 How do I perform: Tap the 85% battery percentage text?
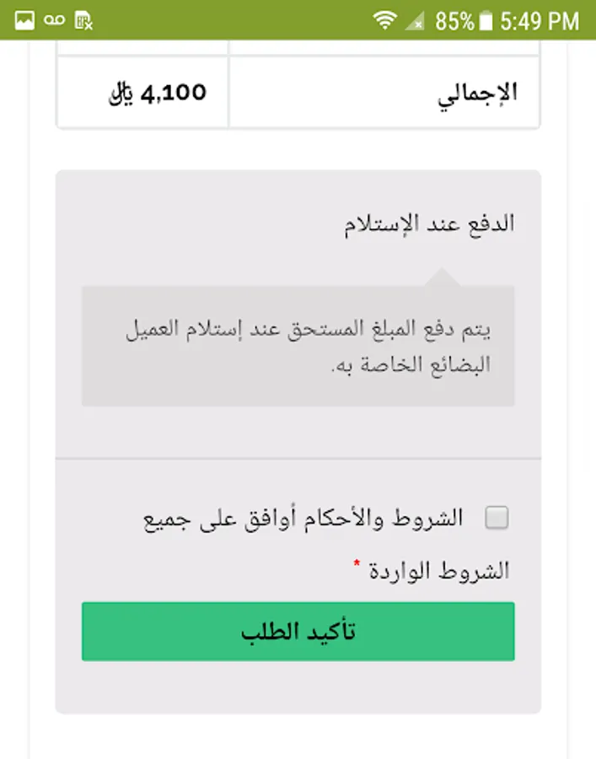[x=454, y=20]
